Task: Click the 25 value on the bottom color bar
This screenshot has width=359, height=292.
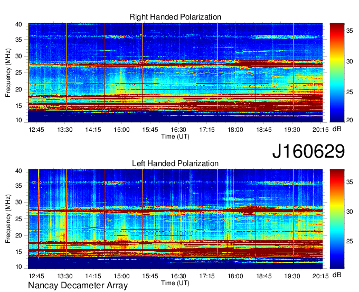Action: click(349, 241)
